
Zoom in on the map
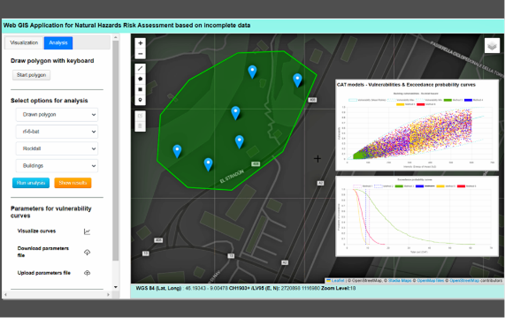click(140, 43)
